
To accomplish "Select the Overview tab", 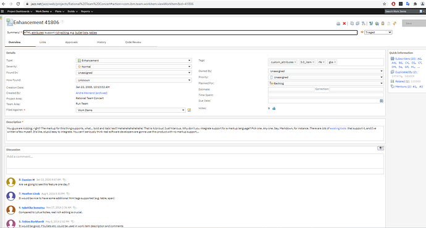I will pyautogui.click(x=15, y=43).
